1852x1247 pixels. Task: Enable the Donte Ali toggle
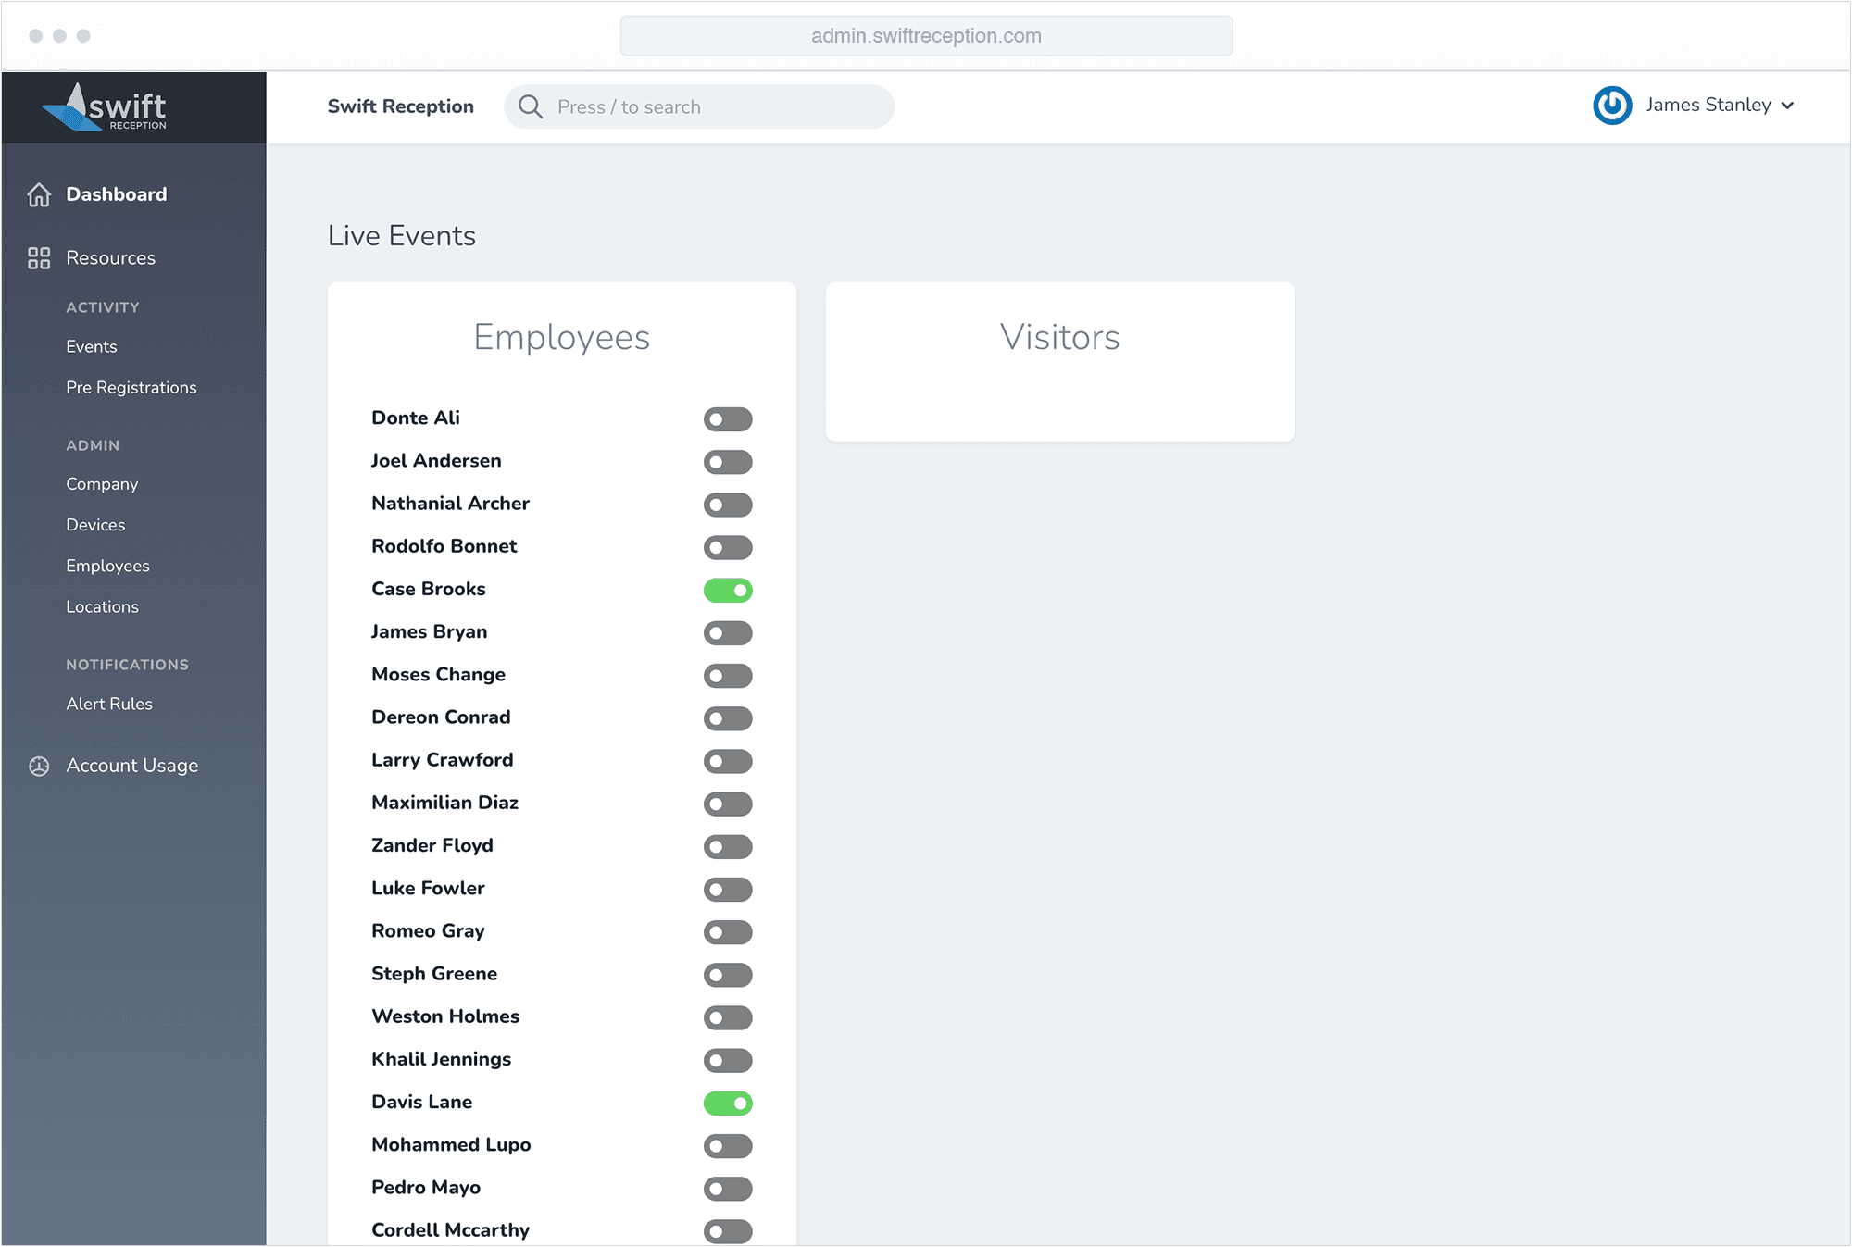pos(728,419)
